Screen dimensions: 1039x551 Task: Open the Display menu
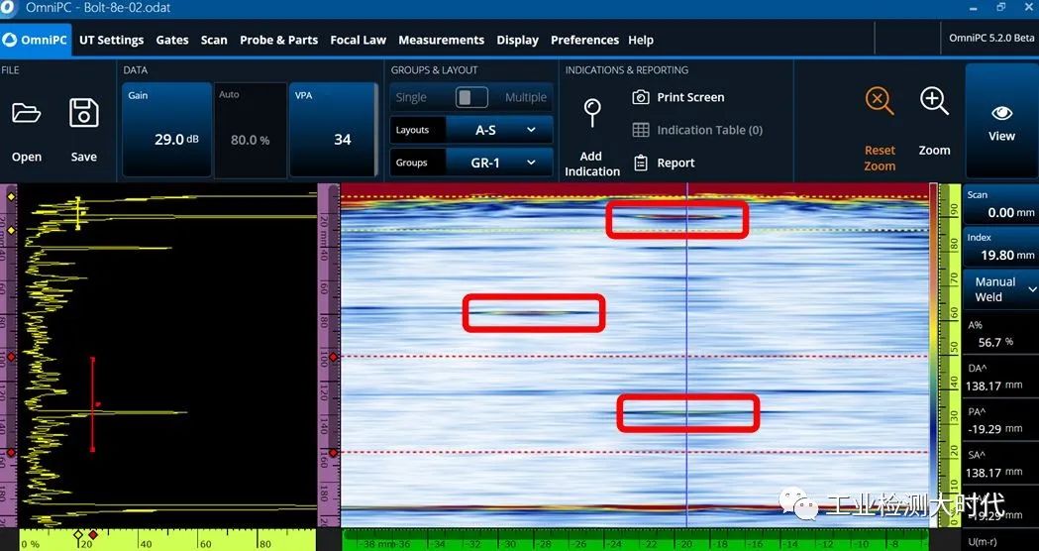(517, 40)
